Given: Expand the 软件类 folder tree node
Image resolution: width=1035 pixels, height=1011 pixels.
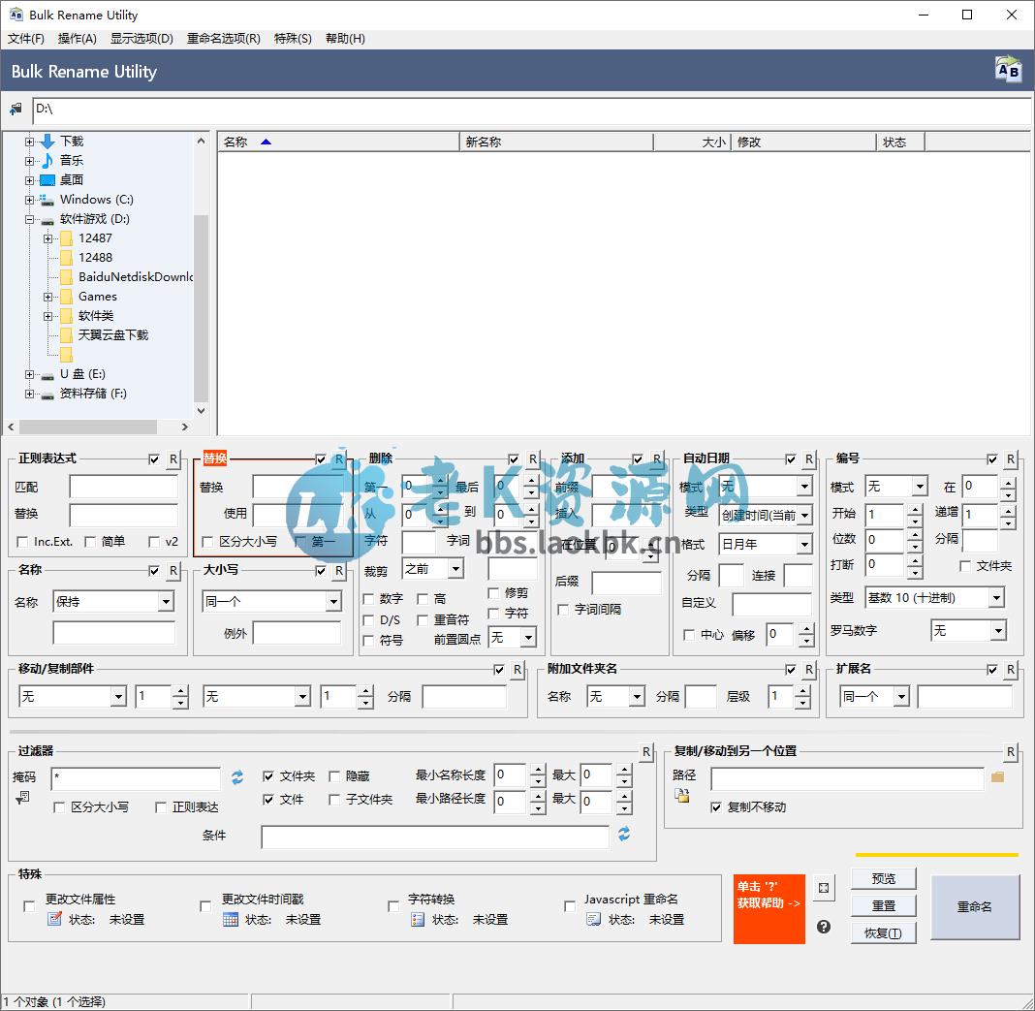Looking at the screenshot, I should coord(47,316).
